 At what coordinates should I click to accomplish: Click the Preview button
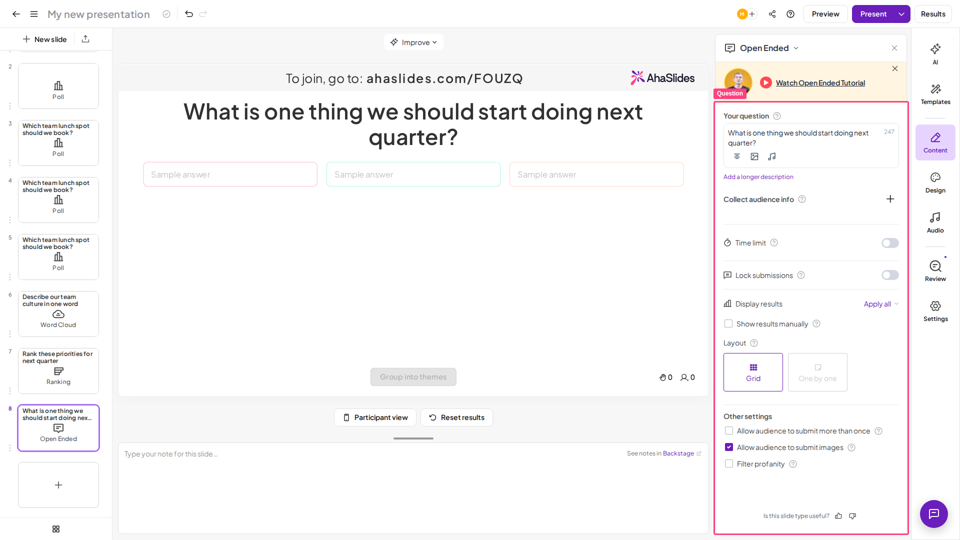click(x=825, y=14)
